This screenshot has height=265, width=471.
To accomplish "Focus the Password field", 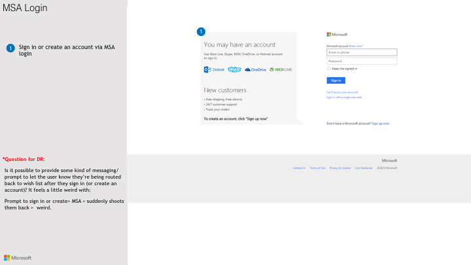I will click(362, 61).
